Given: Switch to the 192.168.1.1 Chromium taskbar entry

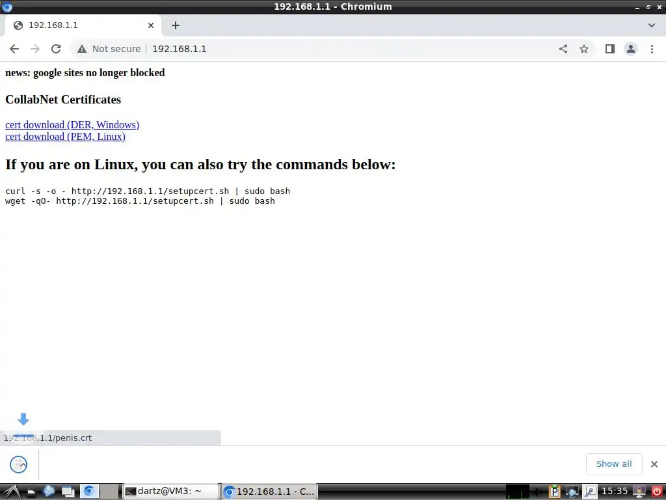Looking at the screenshot, I should pos(269,492).
